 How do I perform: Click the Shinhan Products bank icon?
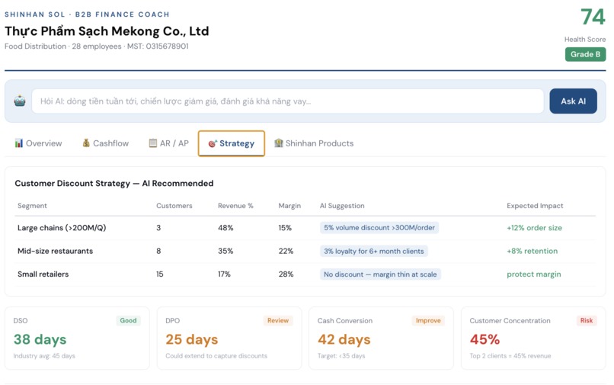pyautogui.click(x=278, y=143)
